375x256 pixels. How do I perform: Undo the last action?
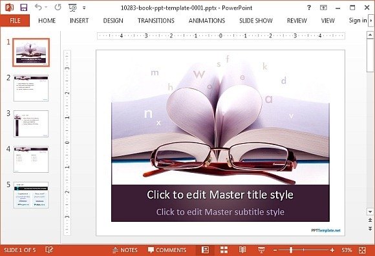click(x=38, y=7)
